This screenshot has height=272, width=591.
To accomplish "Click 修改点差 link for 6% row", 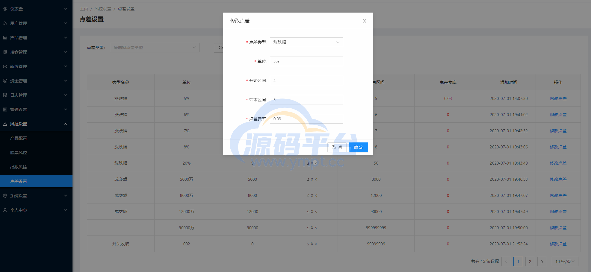I will (558, 115).
